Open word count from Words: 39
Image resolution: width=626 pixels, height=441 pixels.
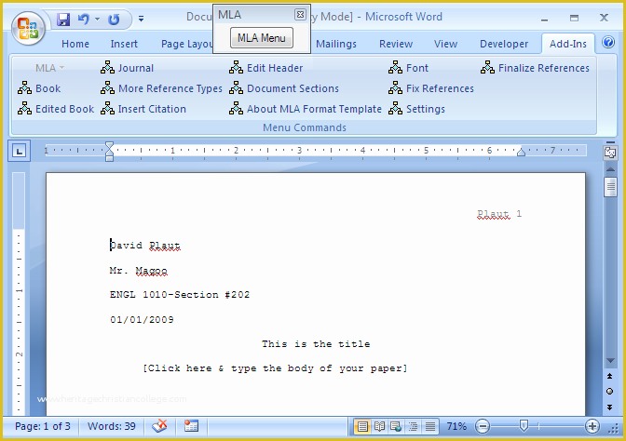click(x=112, y=426)
